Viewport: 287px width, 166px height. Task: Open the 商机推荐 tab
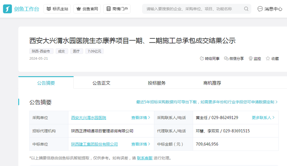coord(212,83)
